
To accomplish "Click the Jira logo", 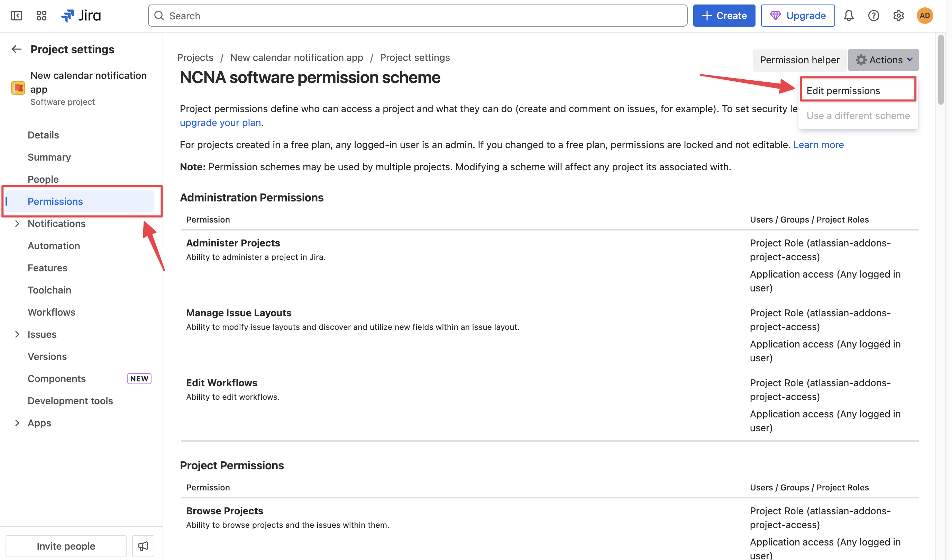I will point(81,16).
